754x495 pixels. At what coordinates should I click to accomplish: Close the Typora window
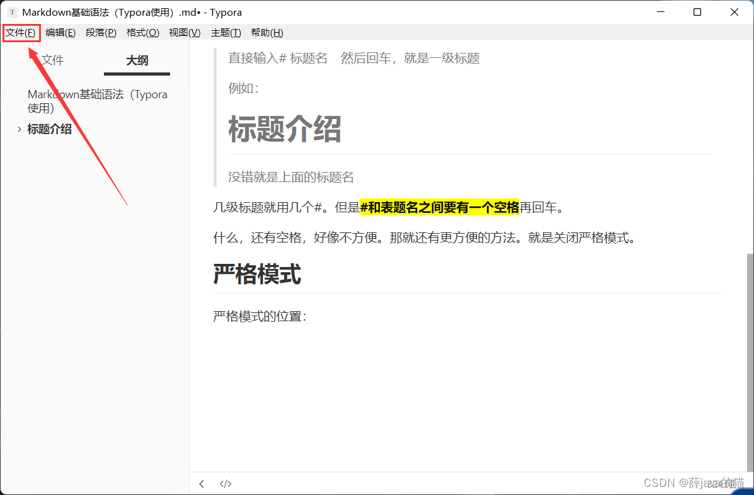click(734, 12)
